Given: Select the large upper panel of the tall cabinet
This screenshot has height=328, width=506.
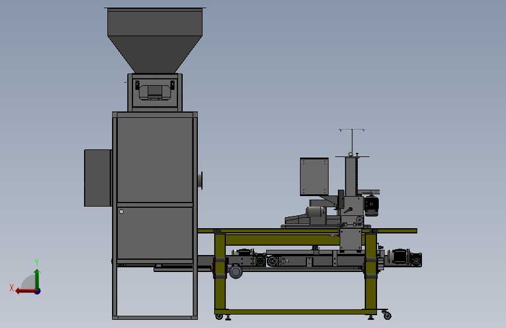Looking at the screenshot, I should [155, 160].
